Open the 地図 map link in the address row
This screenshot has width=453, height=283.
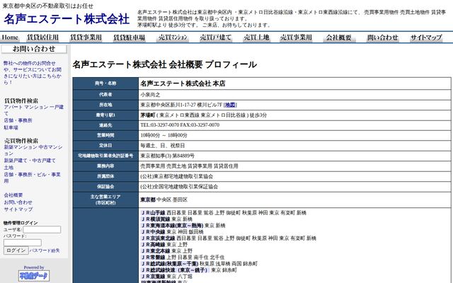click(x=230, y=105)
